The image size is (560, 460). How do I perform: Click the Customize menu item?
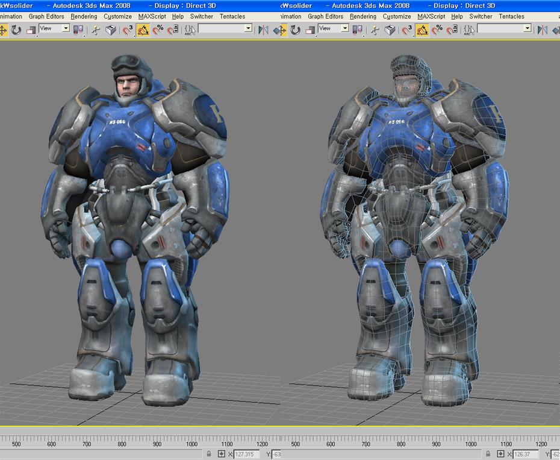(x=117, y=16)
